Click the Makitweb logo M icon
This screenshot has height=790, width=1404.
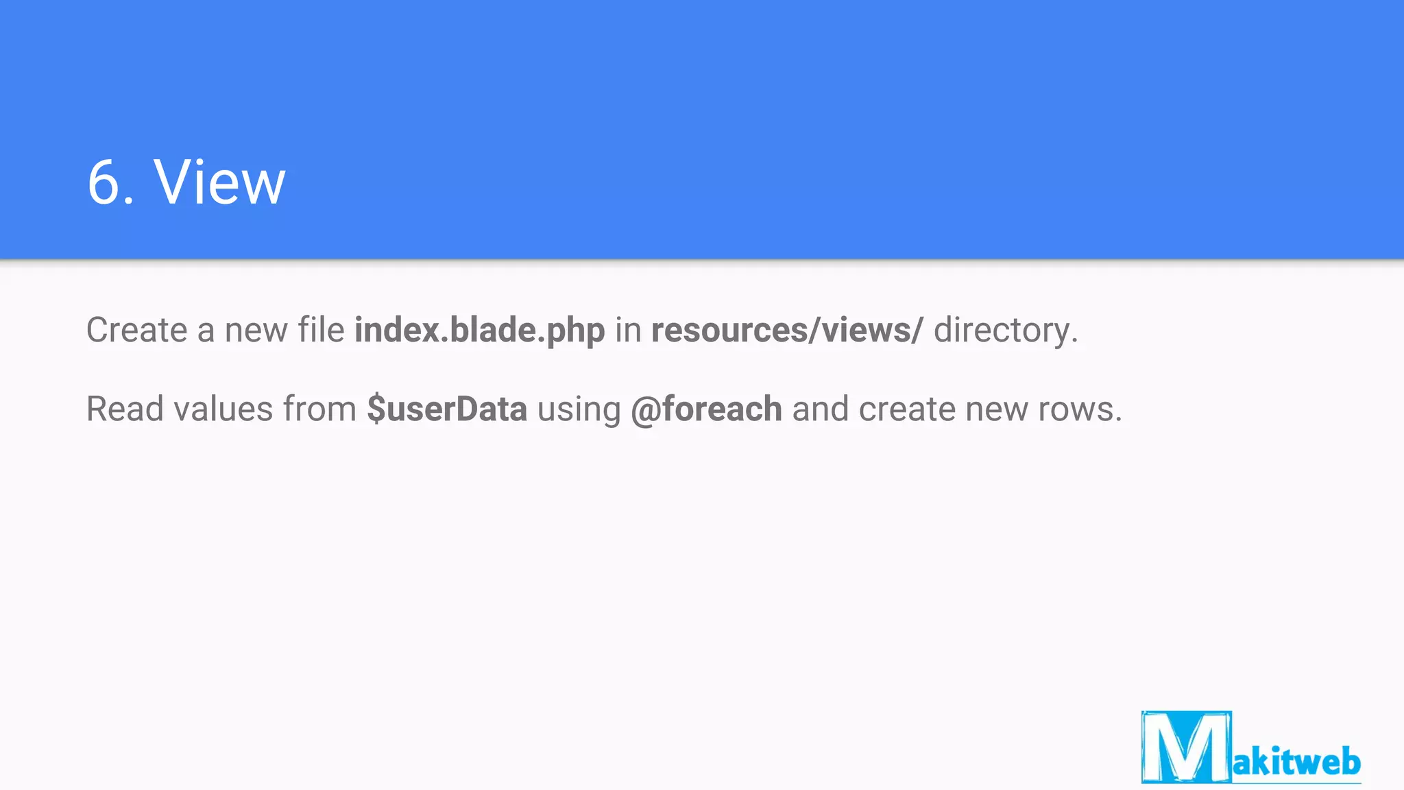(x=1186, y=747)
